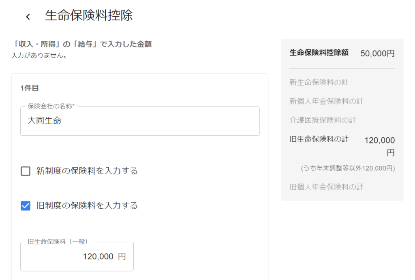Click the 入力がありません message
This screenshot has height=280, width=415.
39,56
